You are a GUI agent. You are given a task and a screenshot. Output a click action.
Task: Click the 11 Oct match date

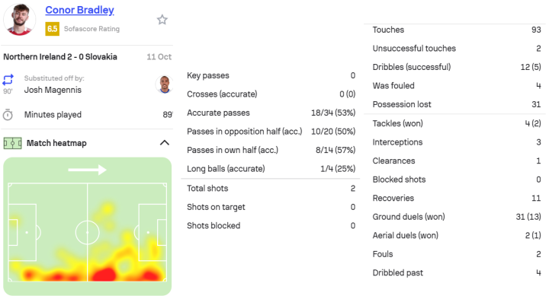point(159,56)
